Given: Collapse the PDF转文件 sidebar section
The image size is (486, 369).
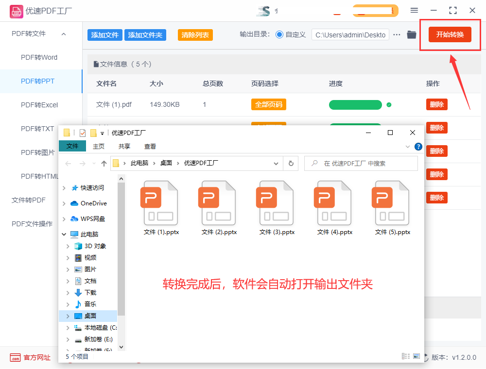Looking at the screenshot, I should (64, 34).
